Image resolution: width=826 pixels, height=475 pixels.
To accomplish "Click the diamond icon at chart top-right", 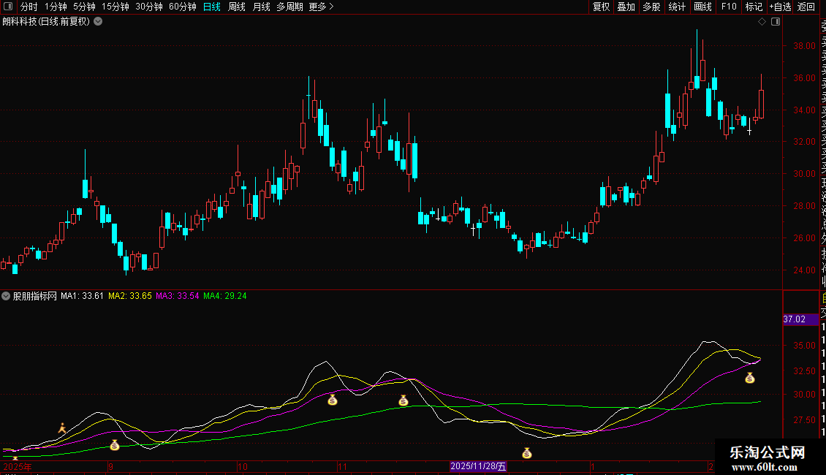I will (762, 22).
